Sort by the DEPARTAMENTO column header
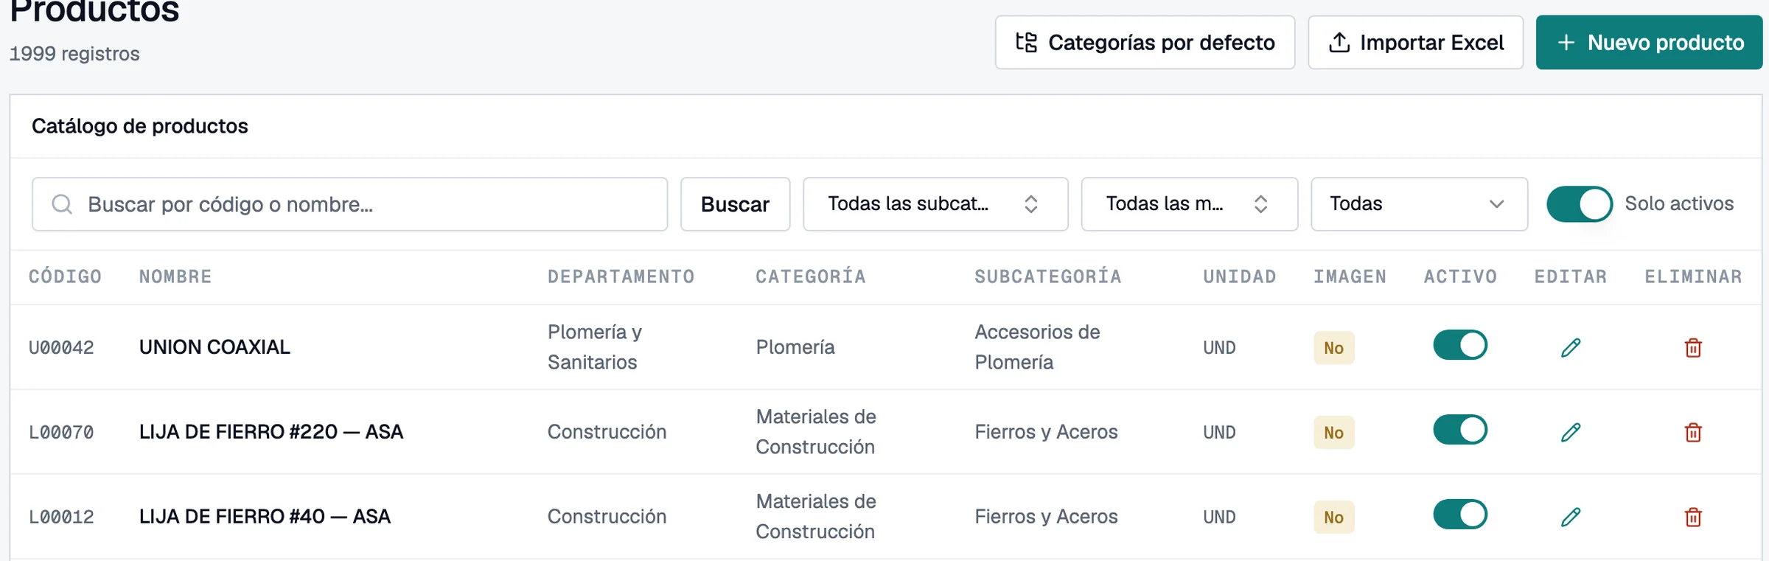 tap(621, 276)
